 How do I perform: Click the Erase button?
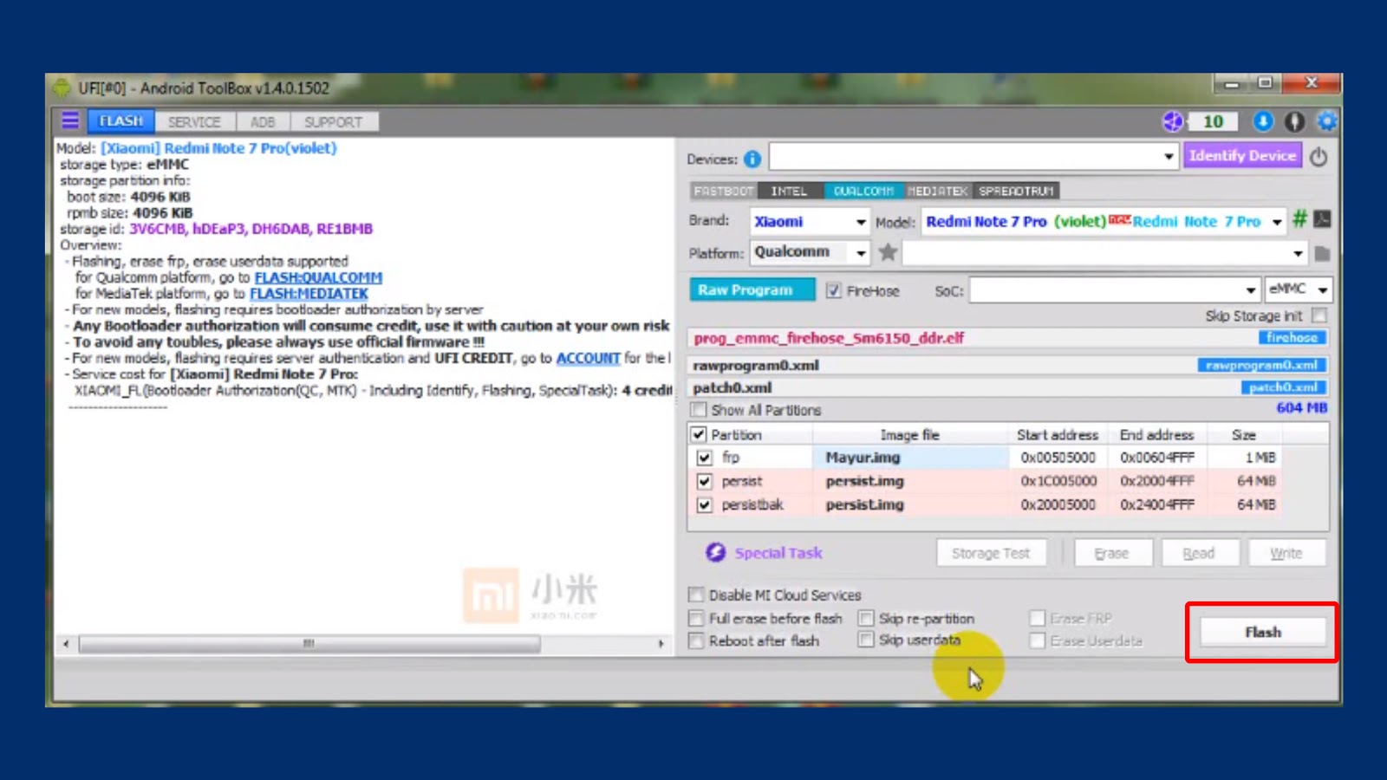1112,553
